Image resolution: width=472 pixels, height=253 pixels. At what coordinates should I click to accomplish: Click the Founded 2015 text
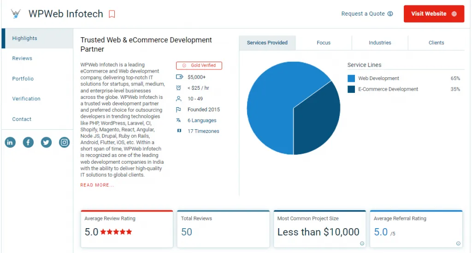pyautogui.click(x=203, y=109)
